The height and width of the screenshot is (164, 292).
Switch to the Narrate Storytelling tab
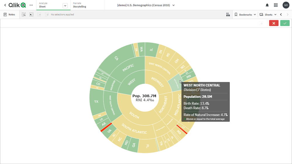point(79,5)
